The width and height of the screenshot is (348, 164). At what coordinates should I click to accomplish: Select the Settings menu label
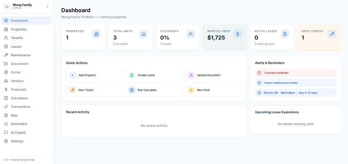click(x=17, y=141)
